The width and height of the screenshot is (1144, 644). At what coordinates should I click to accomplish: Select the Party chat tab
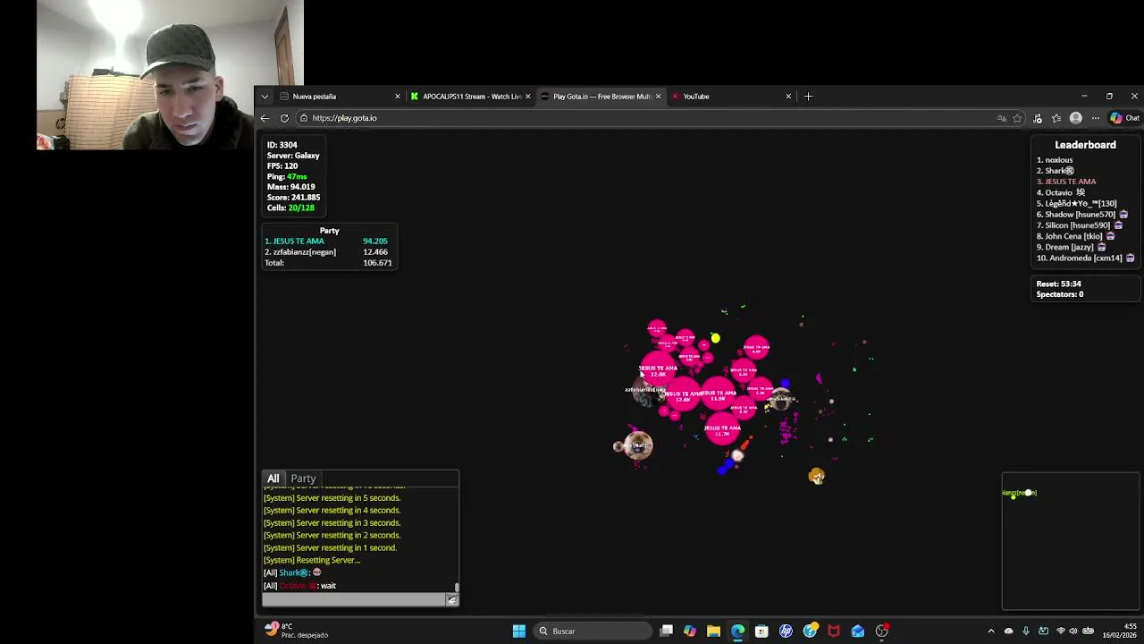pyautogui.click(x=303, y=479)
